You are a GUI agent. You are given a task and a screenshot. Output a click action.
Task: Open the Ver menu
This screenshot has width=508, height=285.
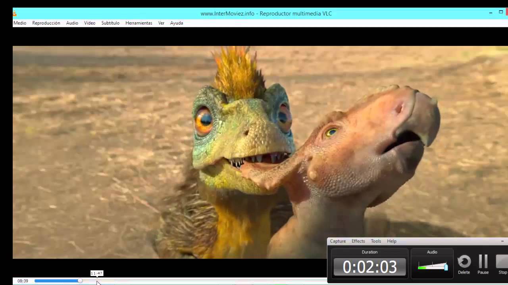pyautogui.click(x=161, y=23)
